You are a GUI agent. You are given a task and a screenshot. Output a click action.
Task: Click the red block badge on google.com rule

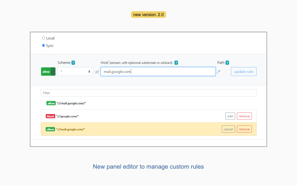[50, 116]
